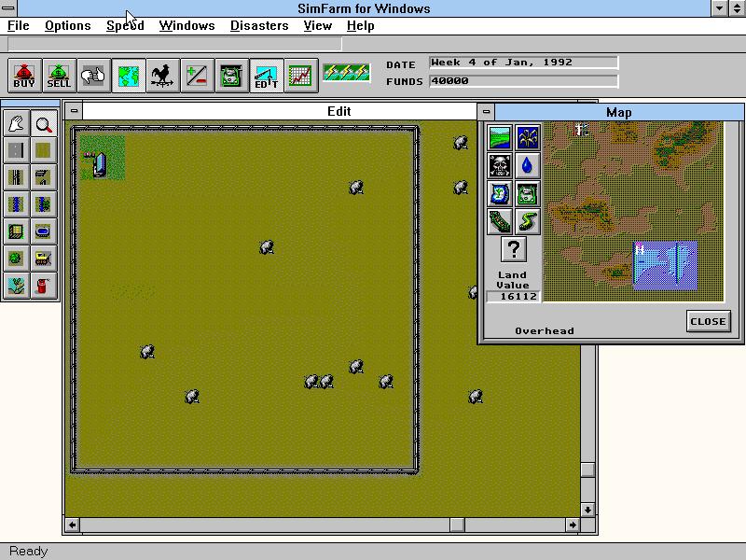Open the File menu
746x560 pixels.
click(x=19, y=26)
